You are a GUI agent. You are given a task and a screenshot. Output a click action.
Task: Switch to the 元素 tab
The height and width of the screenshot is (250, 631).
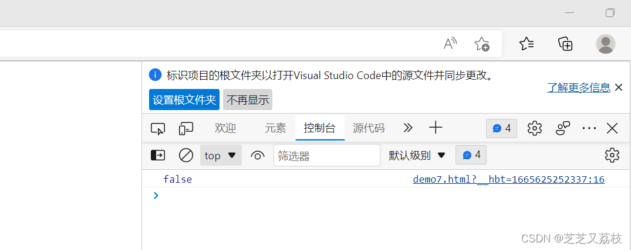pos(275,128)
